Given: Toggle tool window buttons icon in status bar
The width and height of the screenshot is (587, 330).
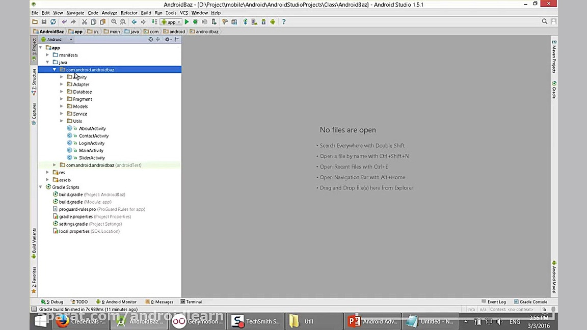Looking at the screenshot, I should coord(34,310).
